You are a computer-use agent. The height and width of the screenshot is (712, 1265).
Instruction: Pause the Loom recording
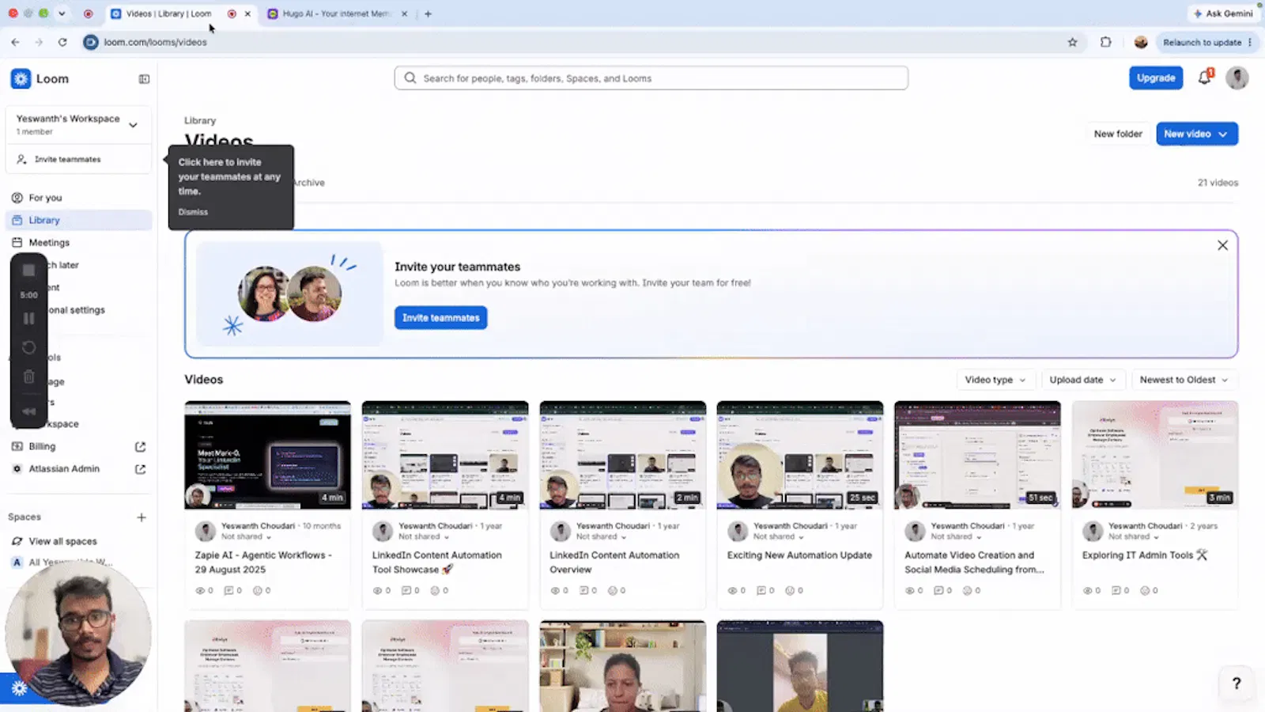[x=28, y=318]
